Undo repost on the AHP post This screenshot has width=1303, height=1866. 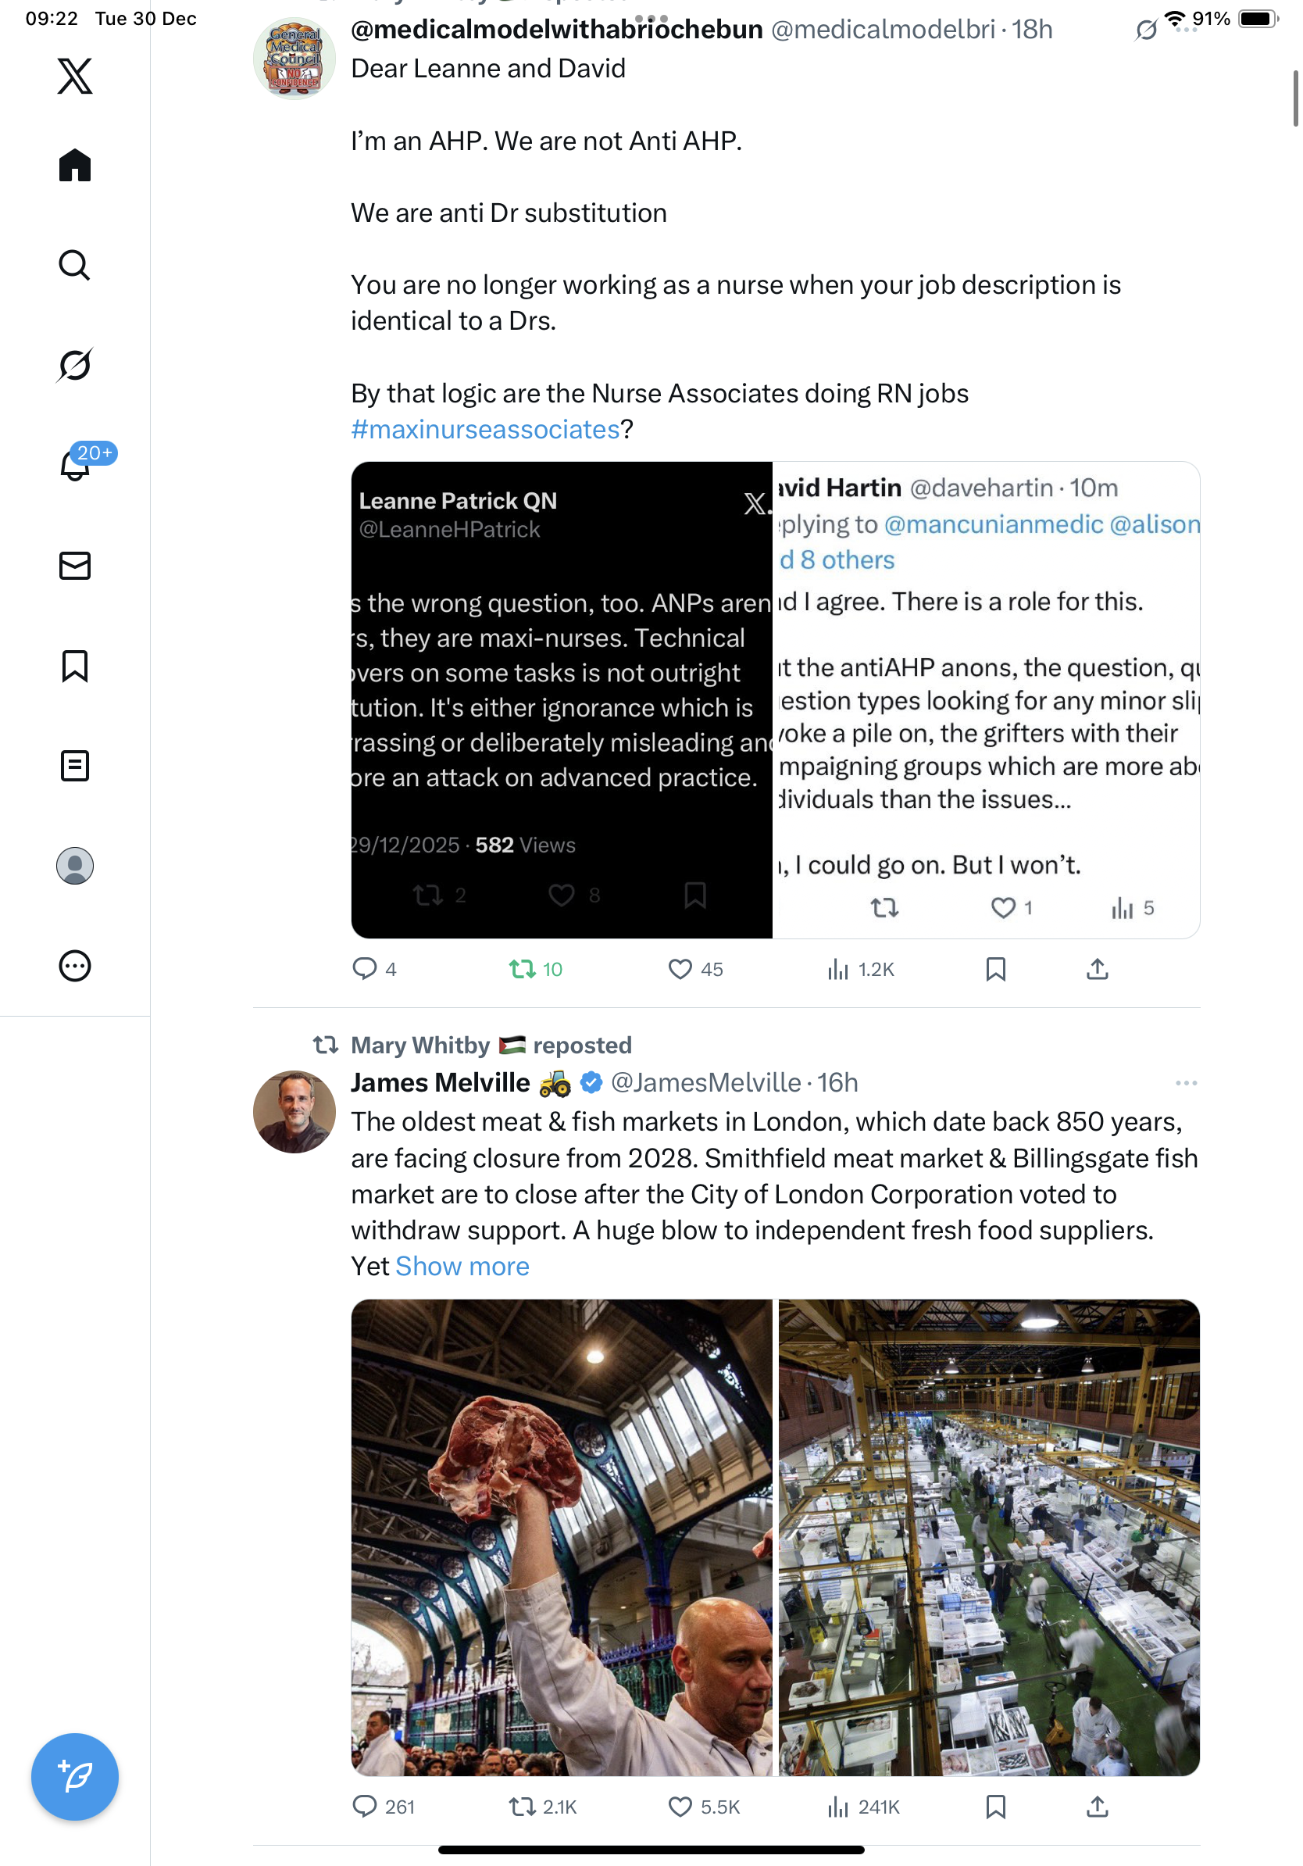(x=522, y=969)
